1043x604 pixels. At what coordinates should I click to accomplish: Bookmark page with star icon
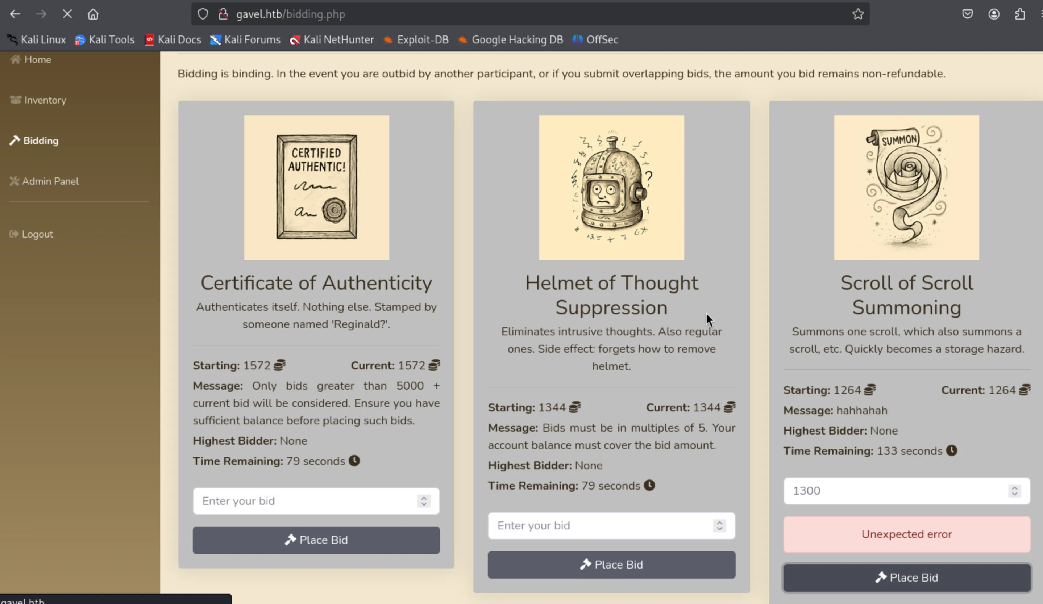(857, 14)
